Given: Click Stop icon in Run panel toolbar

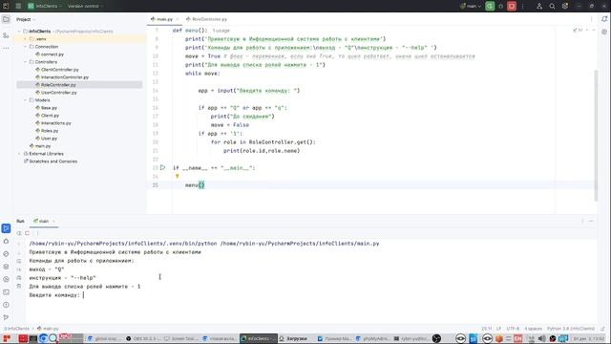Looking at the screenshot, I should tap(28, 233).
